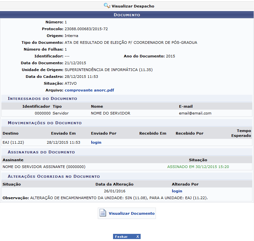254x241 pixels.
Task: Click ASSINADO EM 30/12/2015 15:20 status
Action: [198, 167]
